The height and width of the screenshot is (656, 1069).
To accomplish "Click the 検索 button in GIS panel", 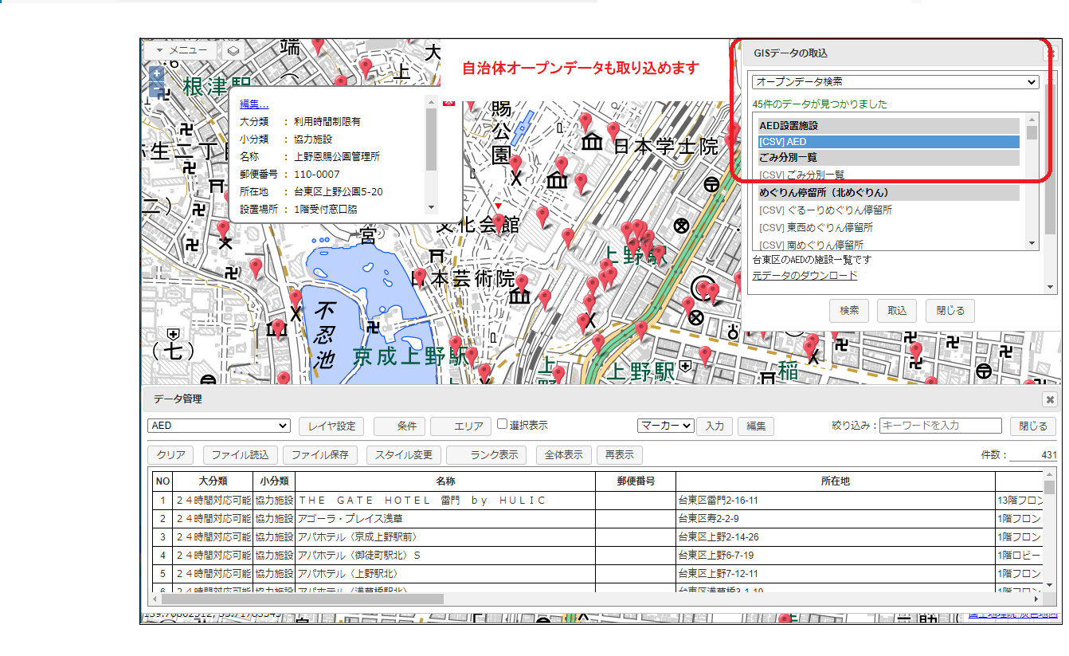I will pyautogui.click(x=849, y=311).
